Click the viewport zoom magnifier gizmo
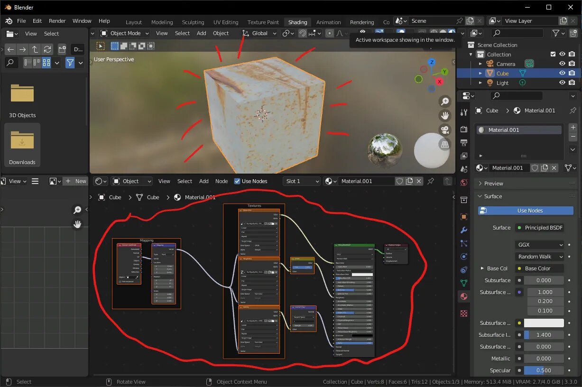Image resolution: width=582 pixels, height=387 pixels. [x=445, y=101]
